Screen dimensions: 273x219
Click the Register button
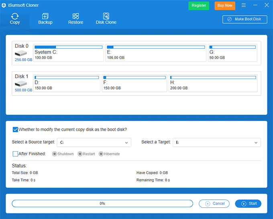click(x=199, y=6)
